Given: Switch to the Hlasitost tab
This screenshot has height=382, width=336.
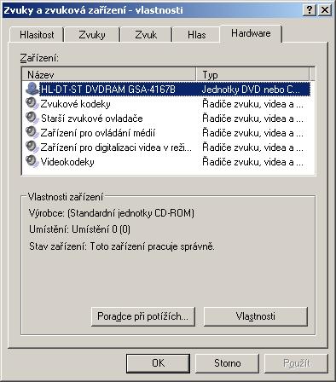Looking at the screenshot, I should click(x=37, y=35).
